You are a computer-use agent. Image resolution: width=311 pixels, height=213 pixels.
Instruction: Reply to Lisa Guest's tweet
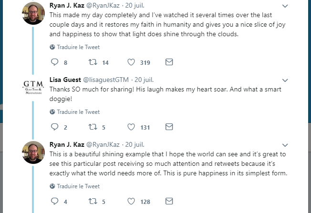click(54, 127)
